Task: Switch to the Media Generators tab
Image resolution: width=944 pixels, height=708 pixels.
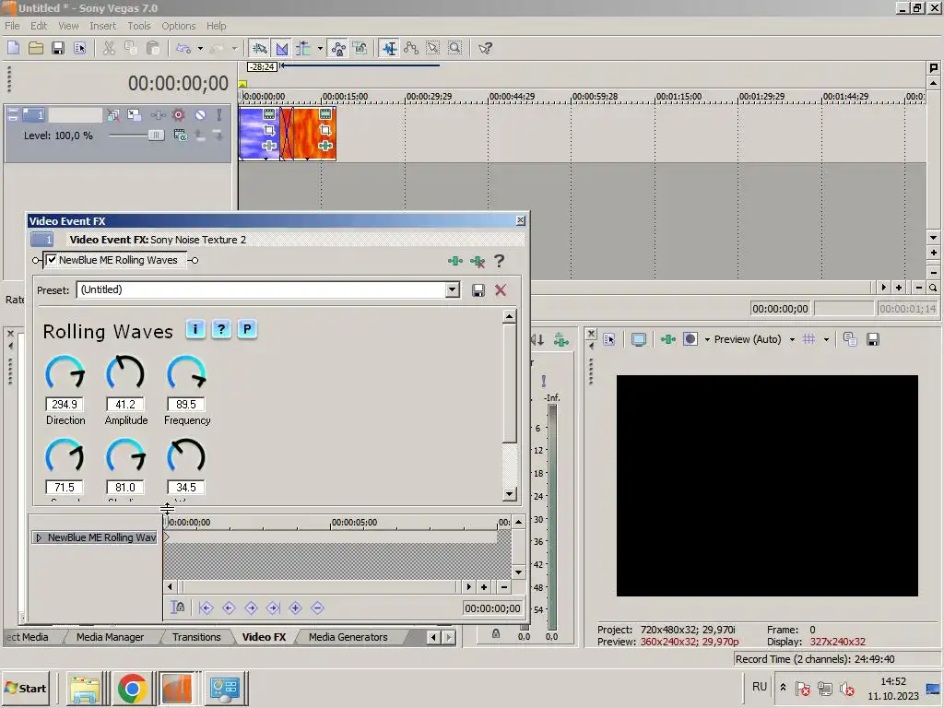Action: click(348, 637)
